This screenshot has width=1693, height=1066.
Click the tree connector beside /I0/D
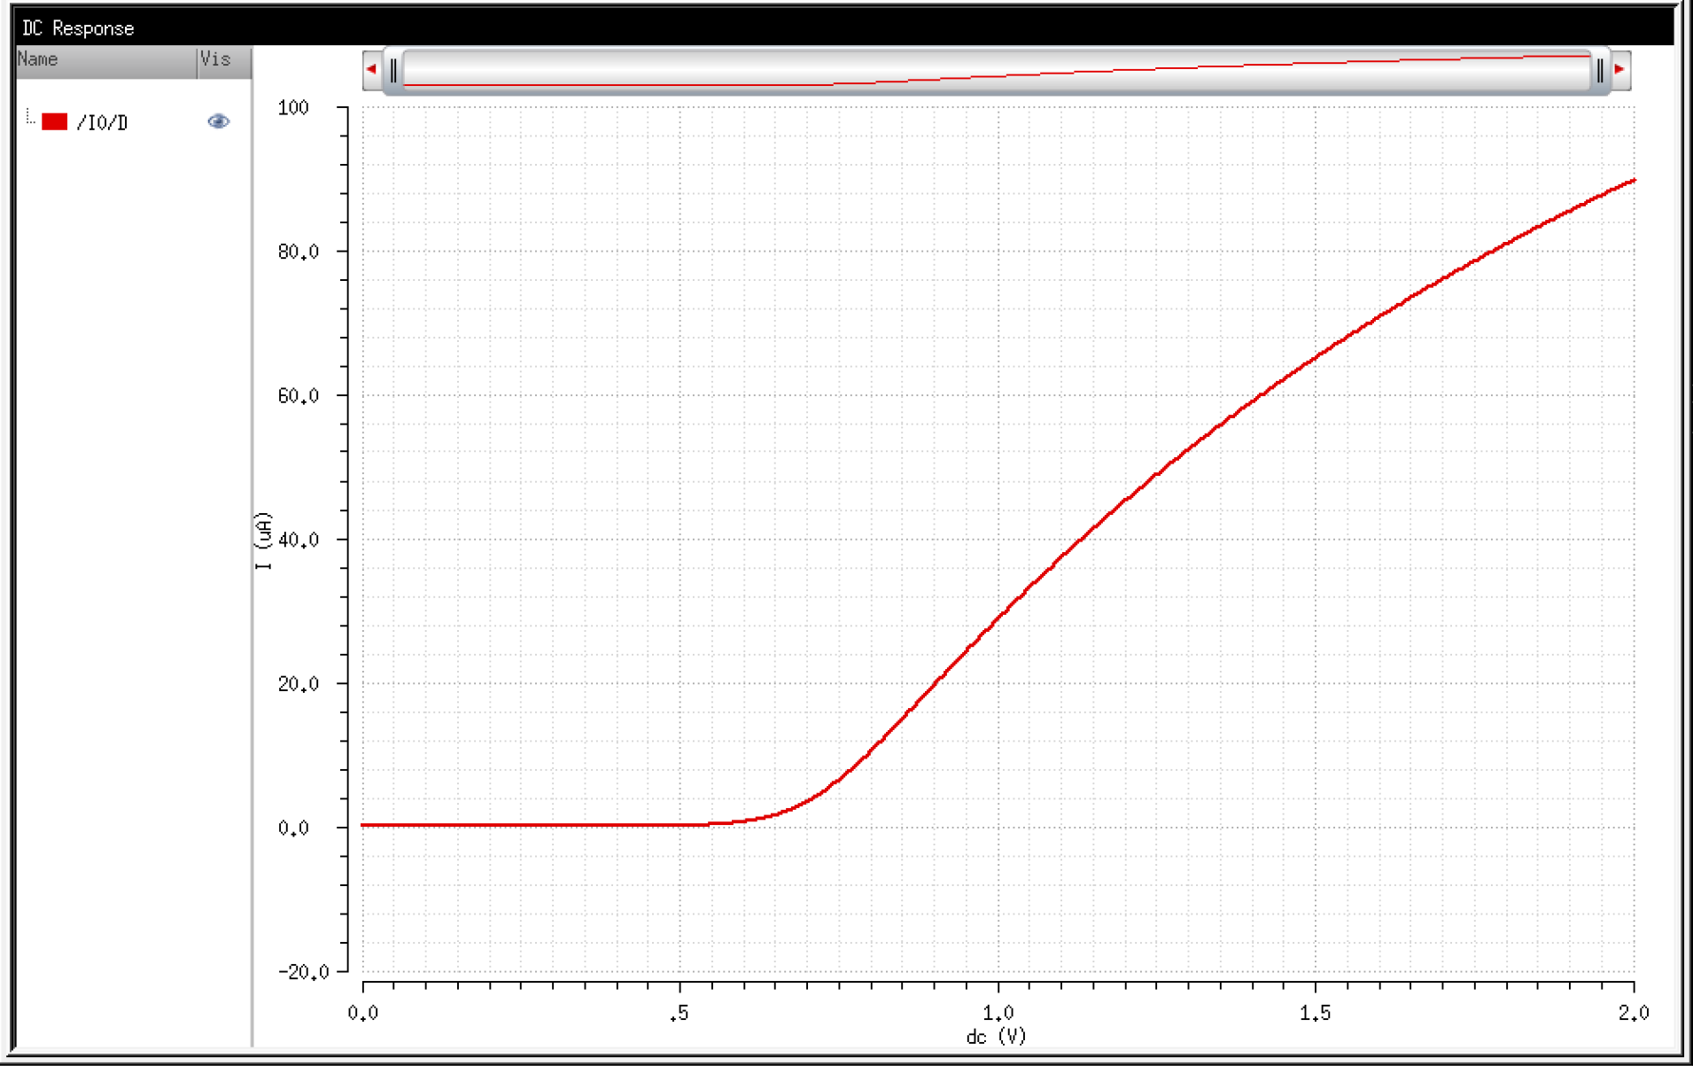pyautogui.click(x=31, y=117)
